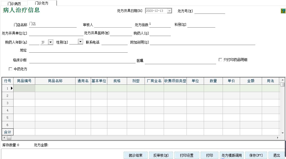Focus the 医嘱 input field
Screen dimensions: 286x159
point(180,61)
